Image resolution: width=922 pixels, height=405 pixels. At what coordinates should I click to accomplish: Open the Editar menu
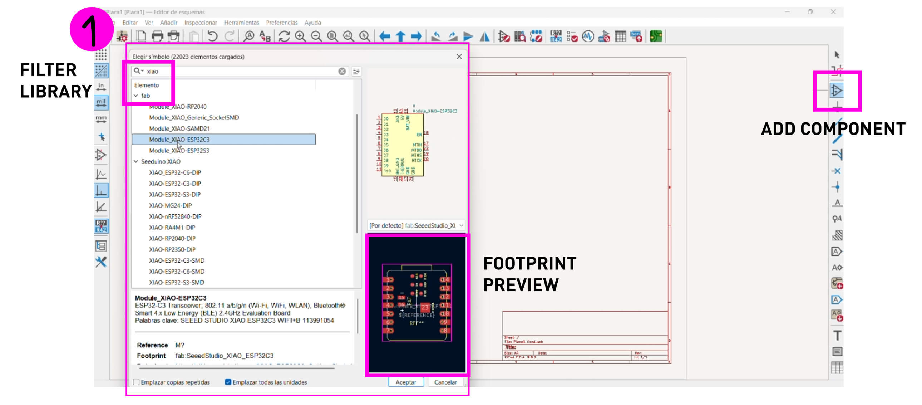pyautogui.click(x=130, y=23)
